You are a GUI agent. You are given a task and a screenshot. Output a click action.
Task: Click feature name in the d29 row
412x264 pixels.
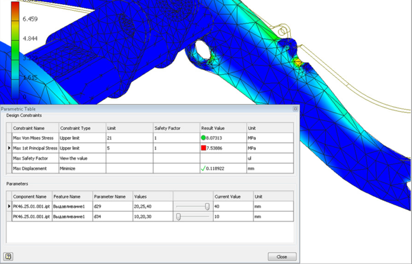click(x=72, y=206)
